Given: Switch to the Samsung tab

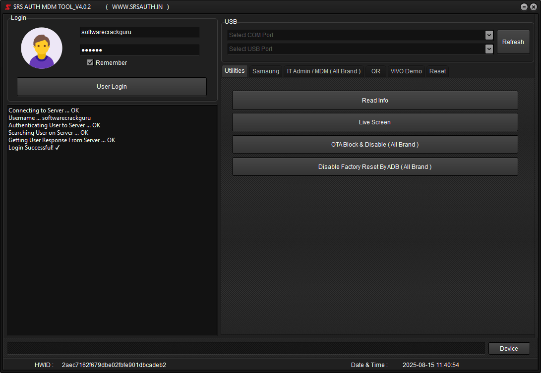Looking at the screenshot, I should pos(265,71).
